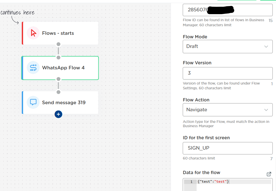Click the ID for the first screen field
This screenshot has width=276, height=191.
pos(228,148)
